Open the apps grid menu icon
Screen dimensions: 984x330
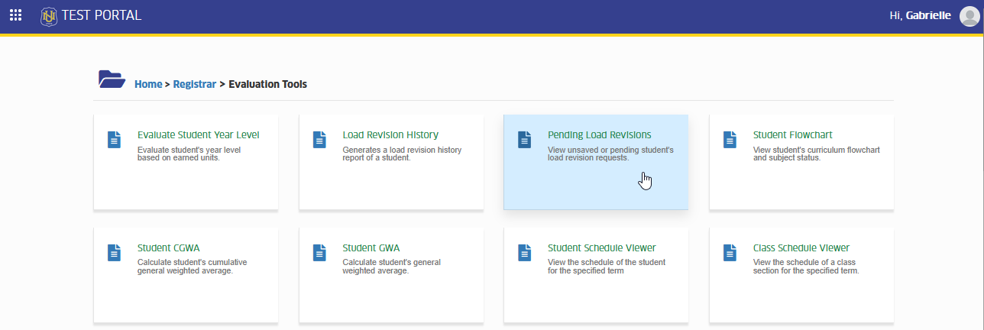pyautogui.click(x=15, y=15)
